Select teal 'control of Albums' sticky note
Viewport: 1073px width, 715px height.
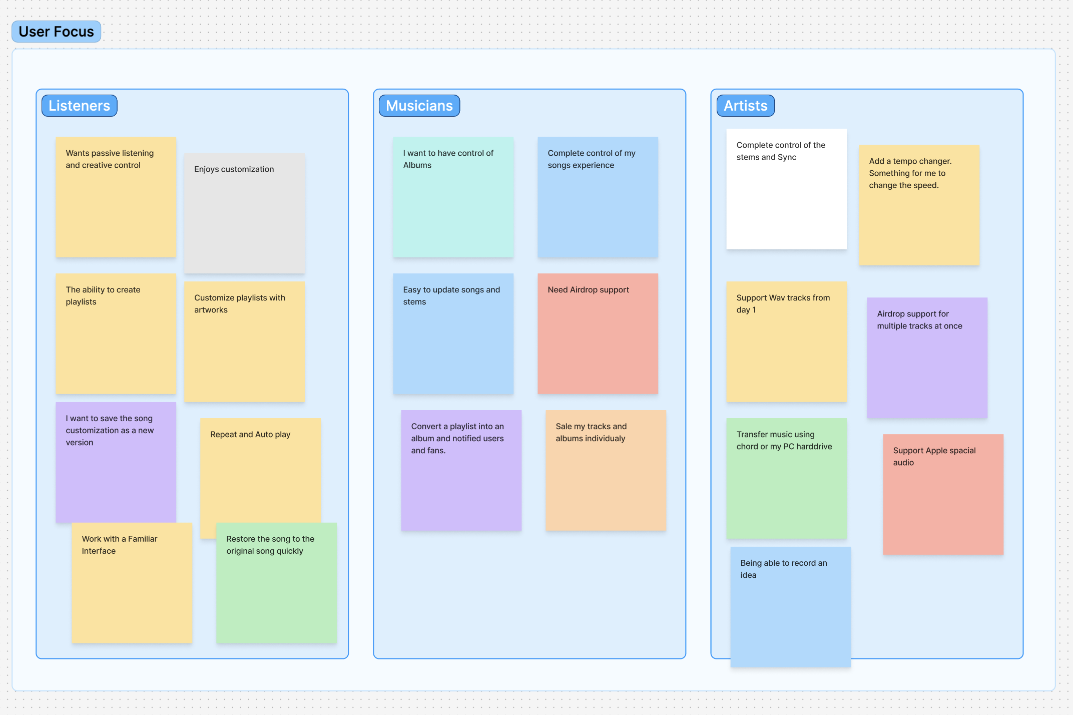(453, 197)
